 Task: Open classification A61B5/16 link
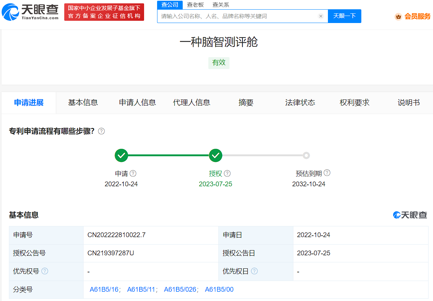[104, 289]
